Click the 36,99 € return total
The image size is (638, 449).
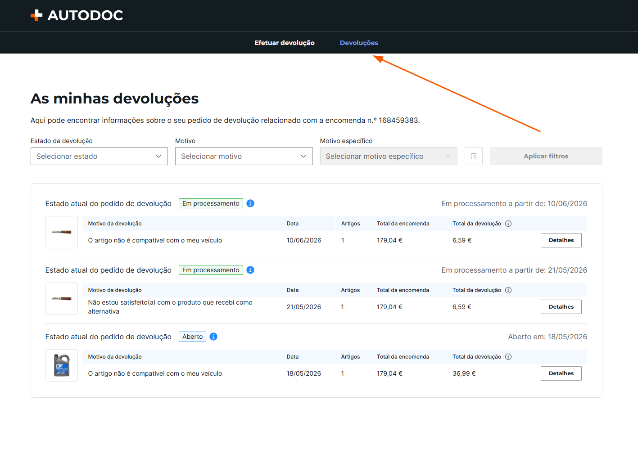click(464, 373)
